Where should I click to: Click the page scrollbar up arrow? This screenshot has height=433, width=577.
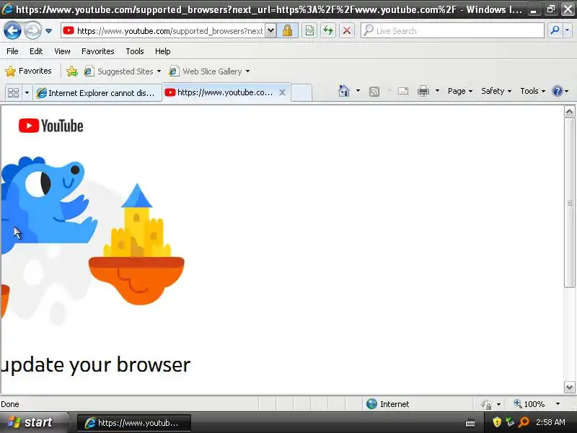point(569,112)
